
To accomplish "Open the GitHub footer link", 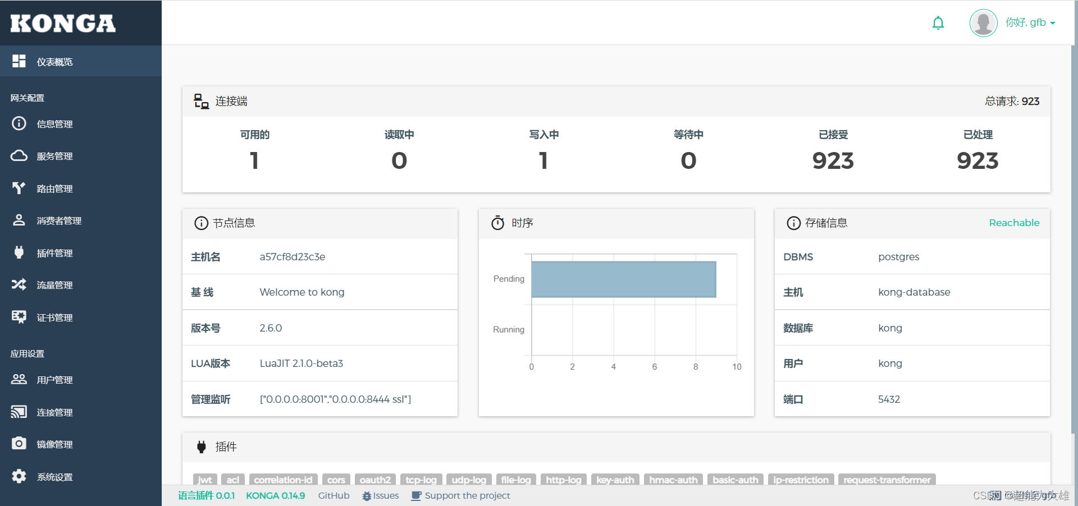I will tap(334, 495).
